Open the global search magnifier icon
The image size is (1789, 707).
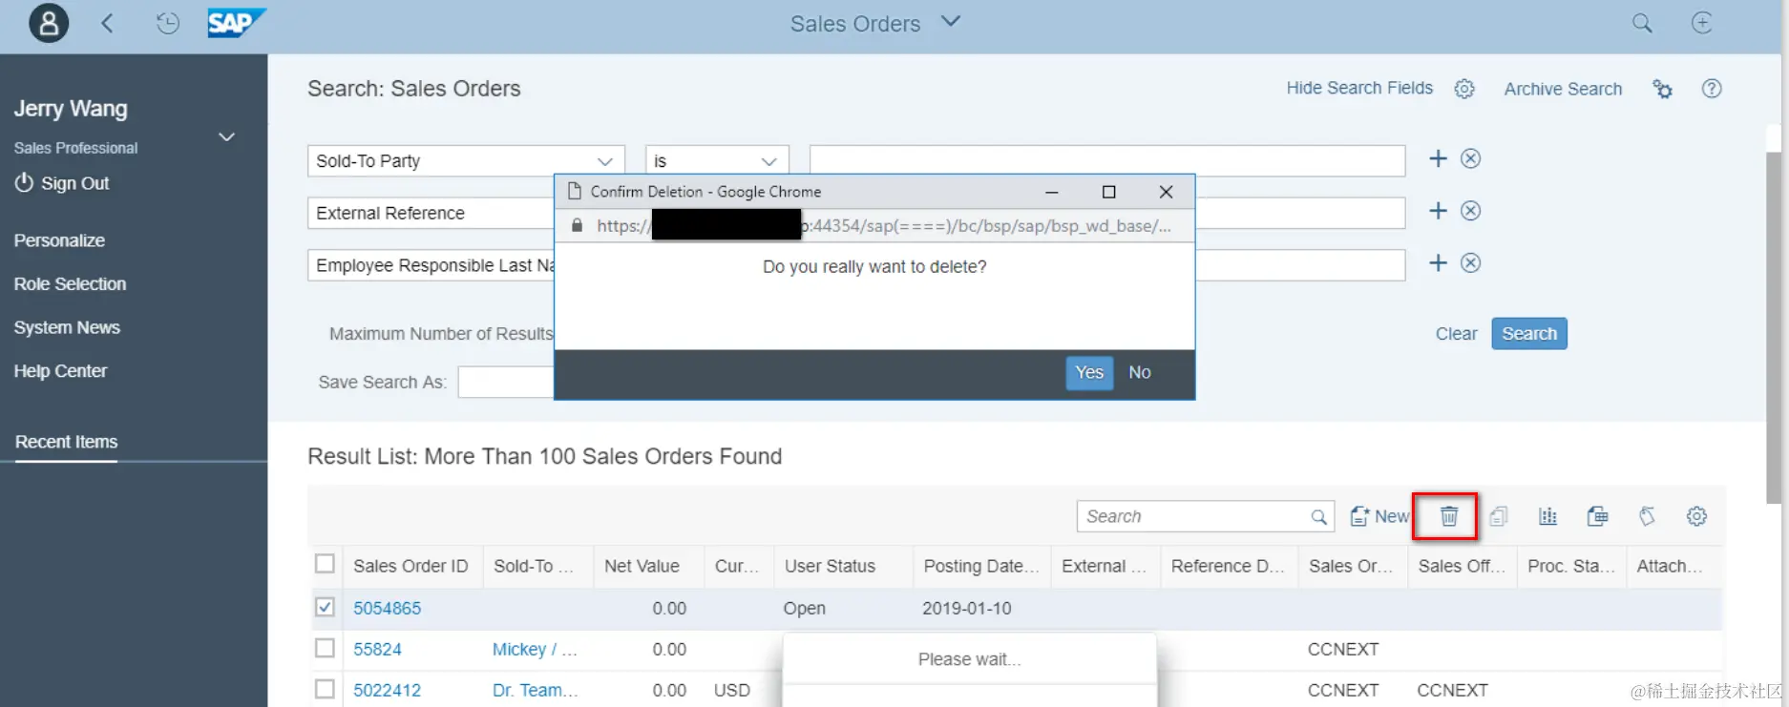(1642, 23)
